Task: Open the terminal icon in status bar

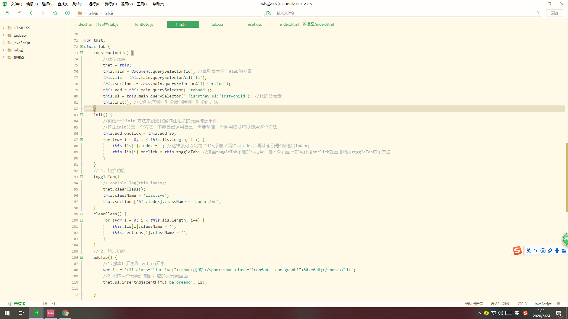Action: (x=53, y=304)
